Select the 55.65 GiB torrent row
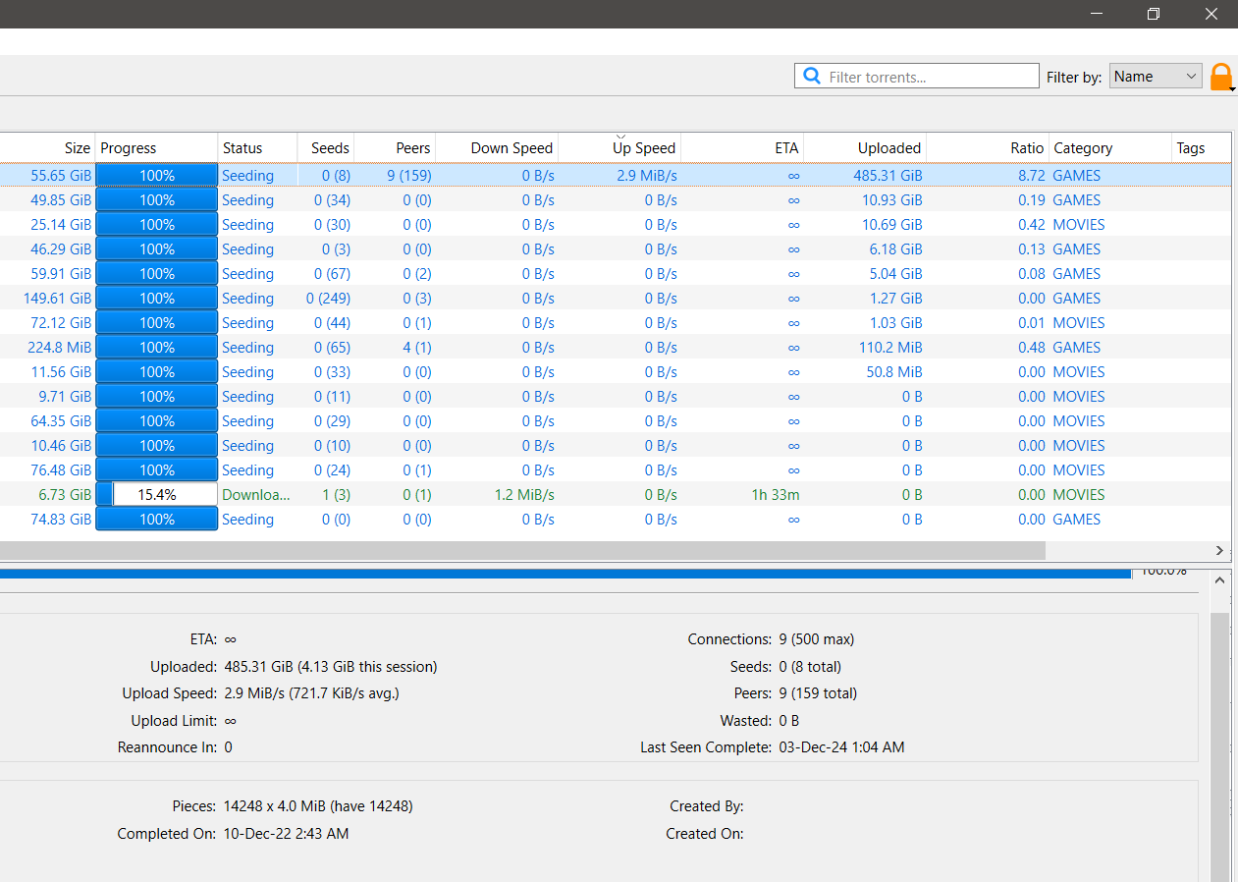The width and height of the screenshot is (1238, 882). [x=616, y=176]
